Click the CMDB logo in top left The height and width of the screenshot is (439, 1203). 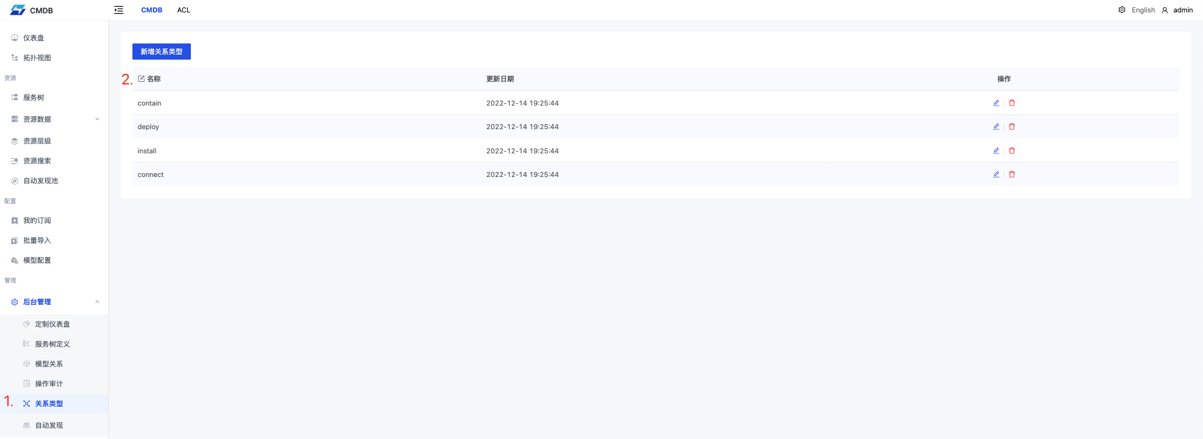(x=31, y=10)
